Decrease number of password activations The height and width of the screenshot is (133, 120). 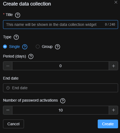coord(8,110)
